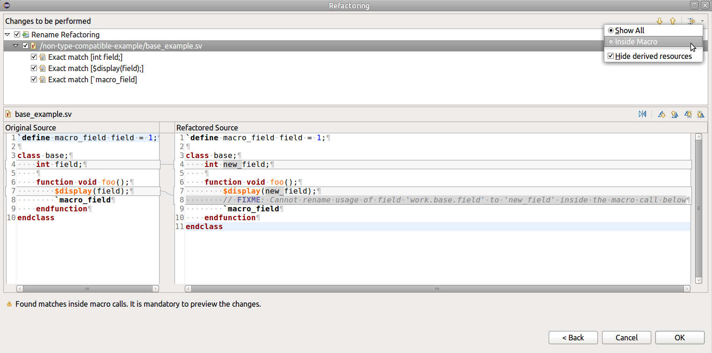Select the Next Change down-arrow icon
Viewport: 712px width, 353px height.
[660, 21]
